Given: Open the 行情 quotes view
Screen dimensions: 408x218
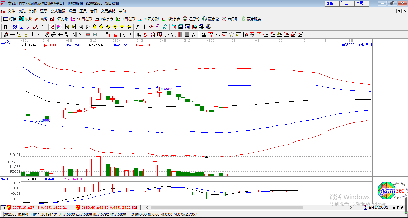Looking at the screenshot, I should 10,19.
